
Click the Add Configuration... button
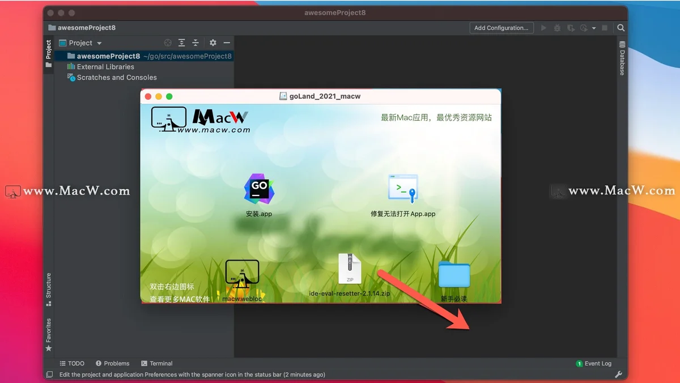coord(501,28)
